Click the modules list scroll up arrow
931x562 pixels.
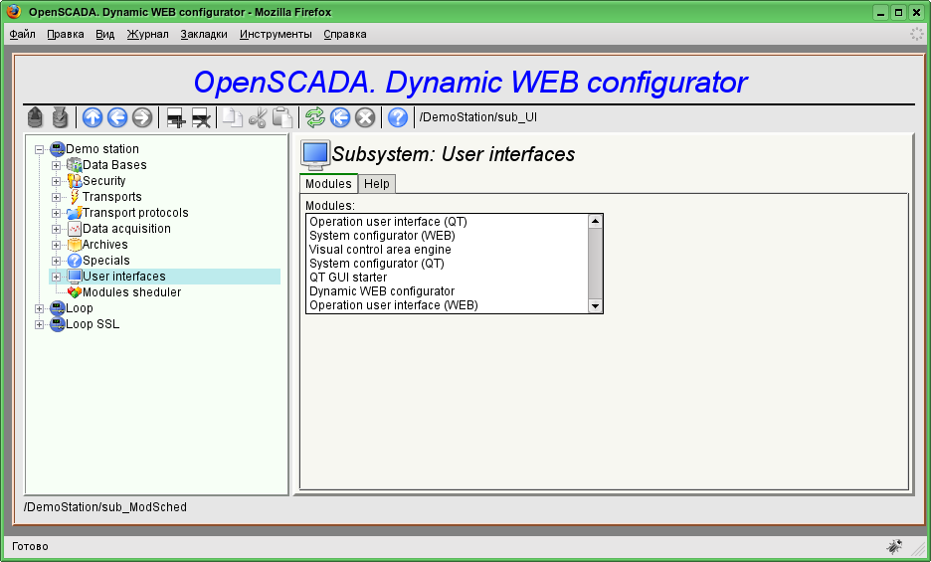coord(595,222)
